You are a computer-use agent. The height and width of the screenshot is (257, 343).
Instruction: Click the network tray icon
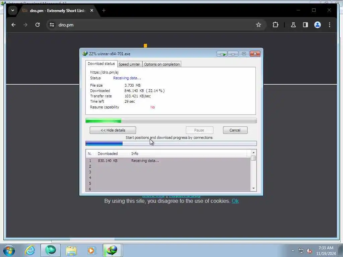[301, 251]
